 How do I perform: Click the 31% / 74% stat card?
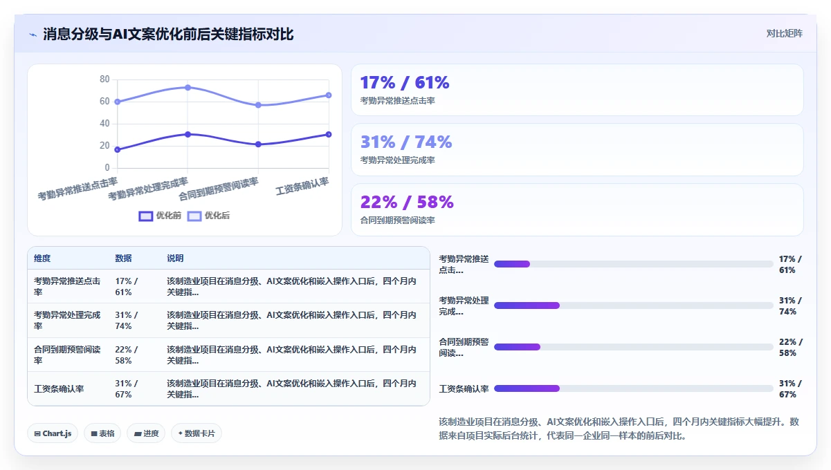point(577,149)
